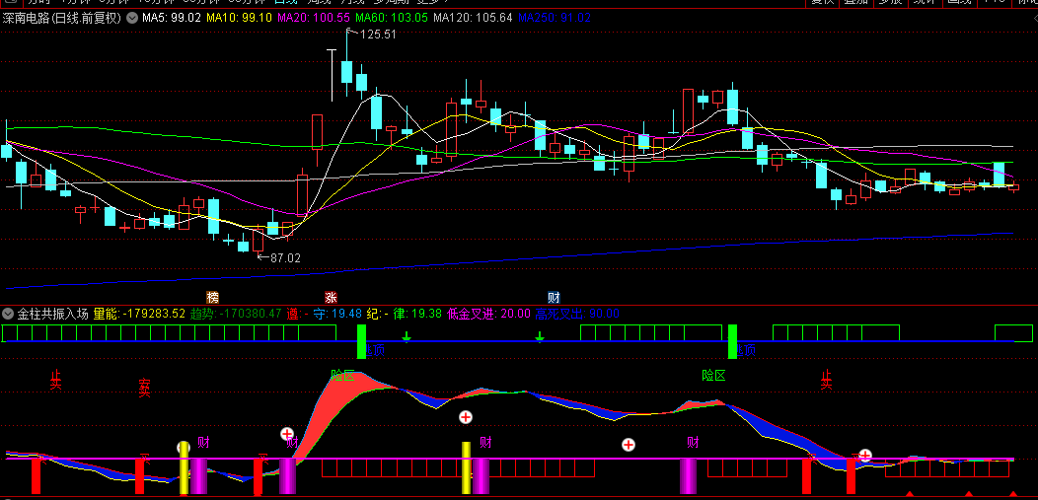Click the second green 险区 label
Screen dimensions: 1038x500
[713, 376]
